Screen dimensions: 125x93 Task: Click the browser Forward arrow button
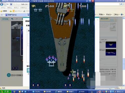click(5, 4)
